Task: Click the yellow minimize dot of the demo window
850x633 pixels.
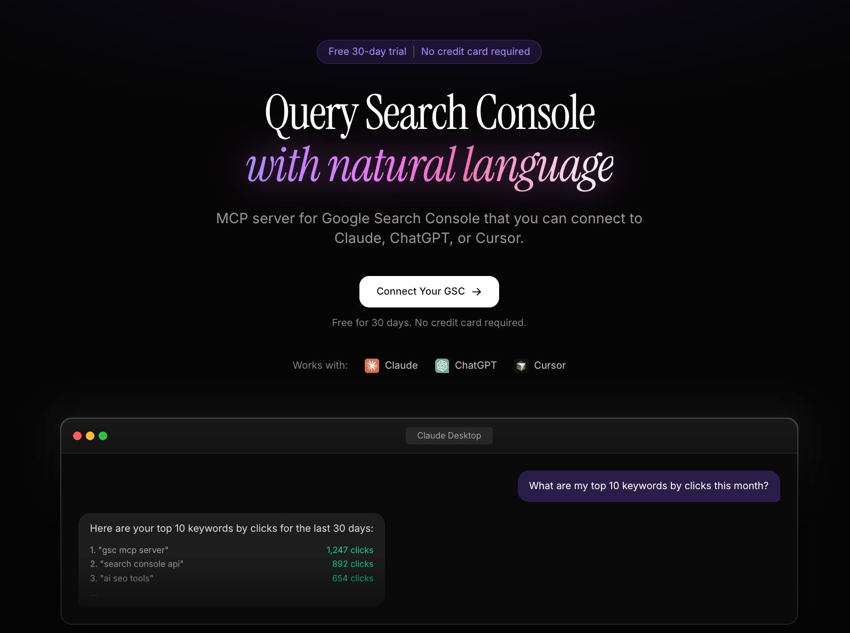Action: click(90, 436)
